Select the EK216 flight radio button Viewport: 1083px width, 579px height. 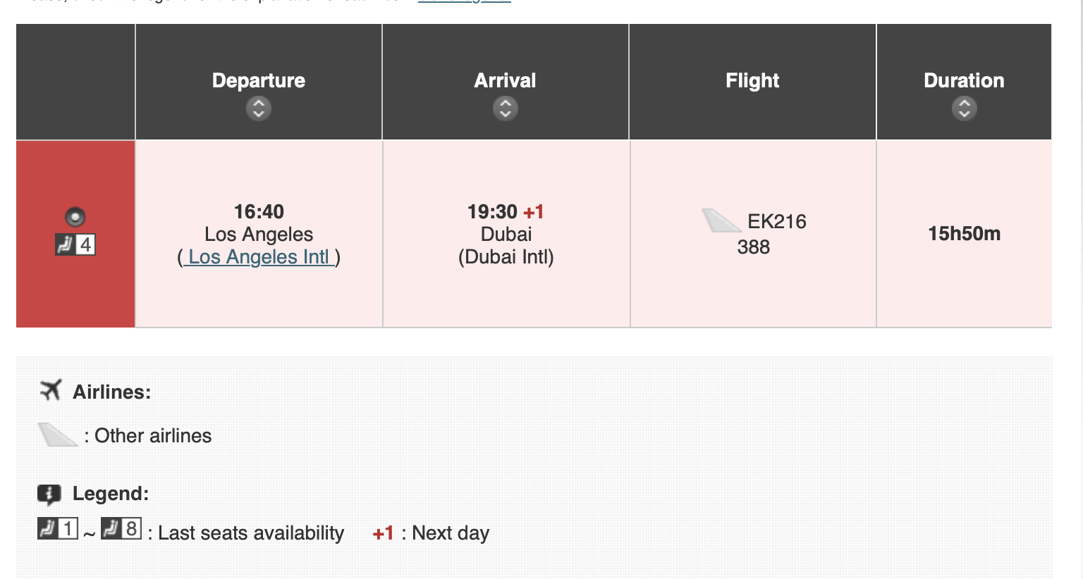pyautogui.click(x=75, y=217)
